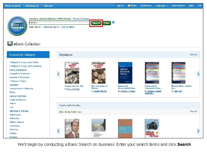Browse Engineering & Technology category
The height and width of the screenshot is (155, 207).
point(21,89)
